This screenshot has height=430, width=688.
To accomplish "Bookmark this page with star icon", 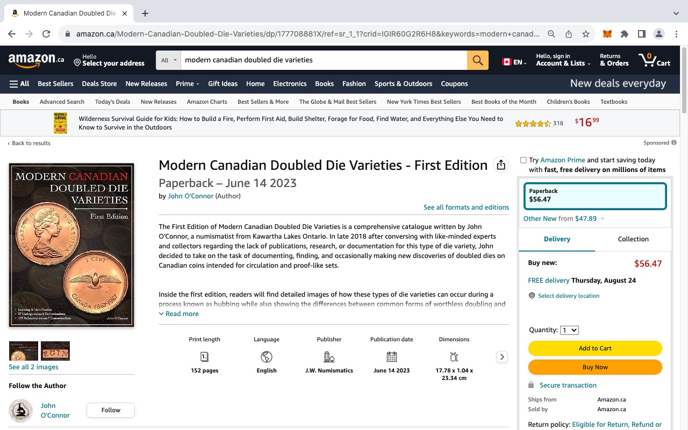I will click(586, 34).
